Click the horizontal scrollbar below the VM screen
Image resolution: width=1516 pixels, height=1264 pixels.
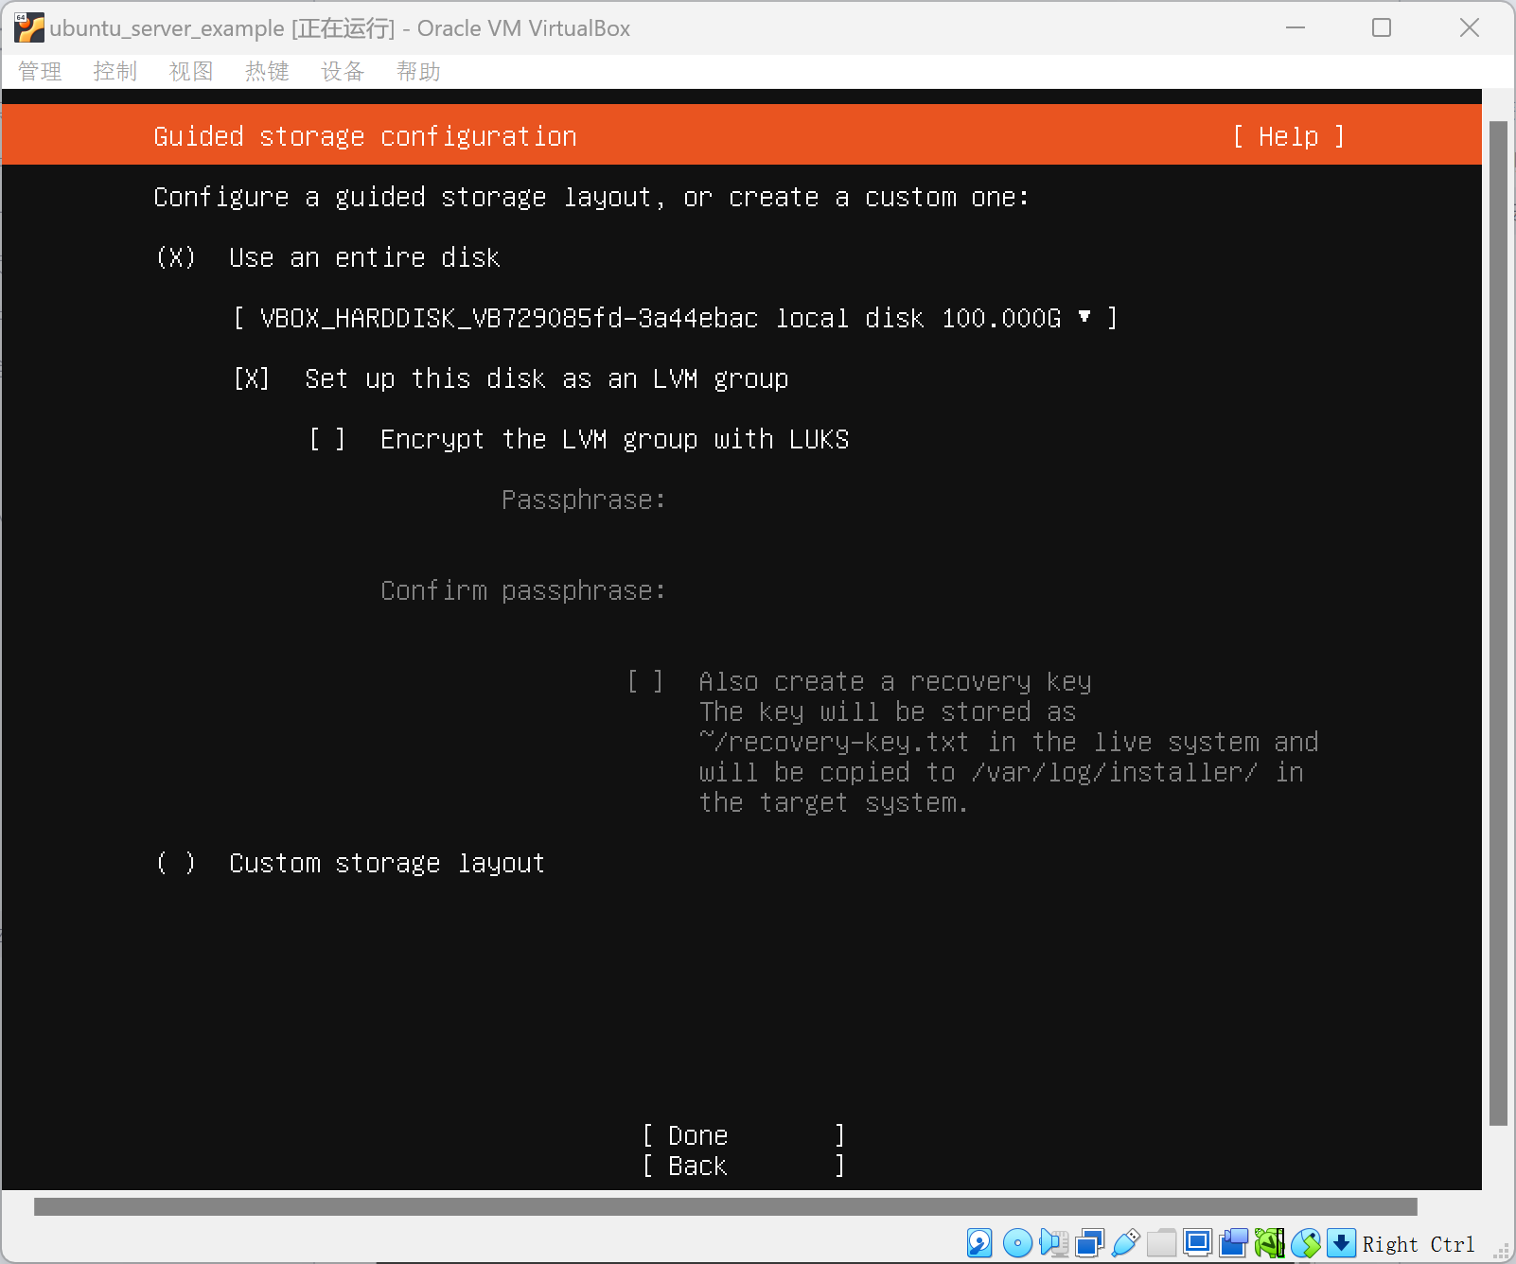(x=725, y=1206)
